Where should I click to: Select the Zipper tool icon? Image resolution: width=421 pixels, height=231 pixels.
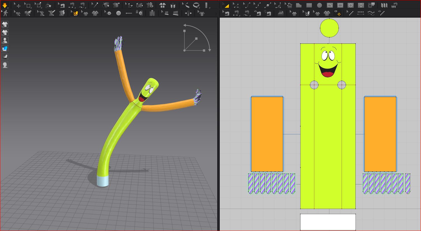pyautogui.click(x=152, y=13)
